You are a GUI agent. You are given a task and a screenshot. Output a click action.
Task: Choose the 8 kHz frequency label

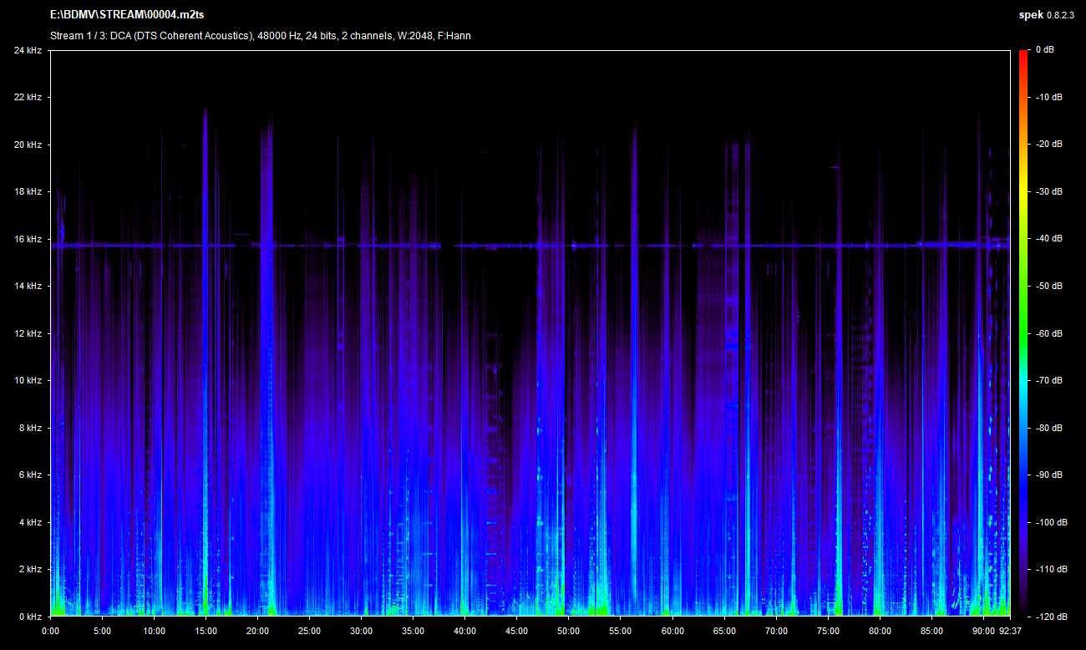(x=30, y=428)
